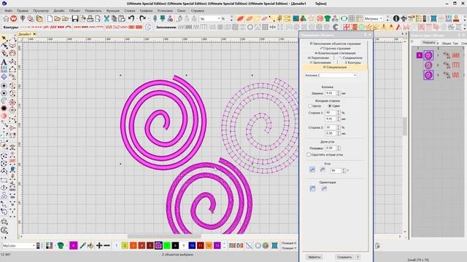The height and width of the screenshot is (262, 467).
Task: Click the green T-shirt product icon
Action: point(328,18)
